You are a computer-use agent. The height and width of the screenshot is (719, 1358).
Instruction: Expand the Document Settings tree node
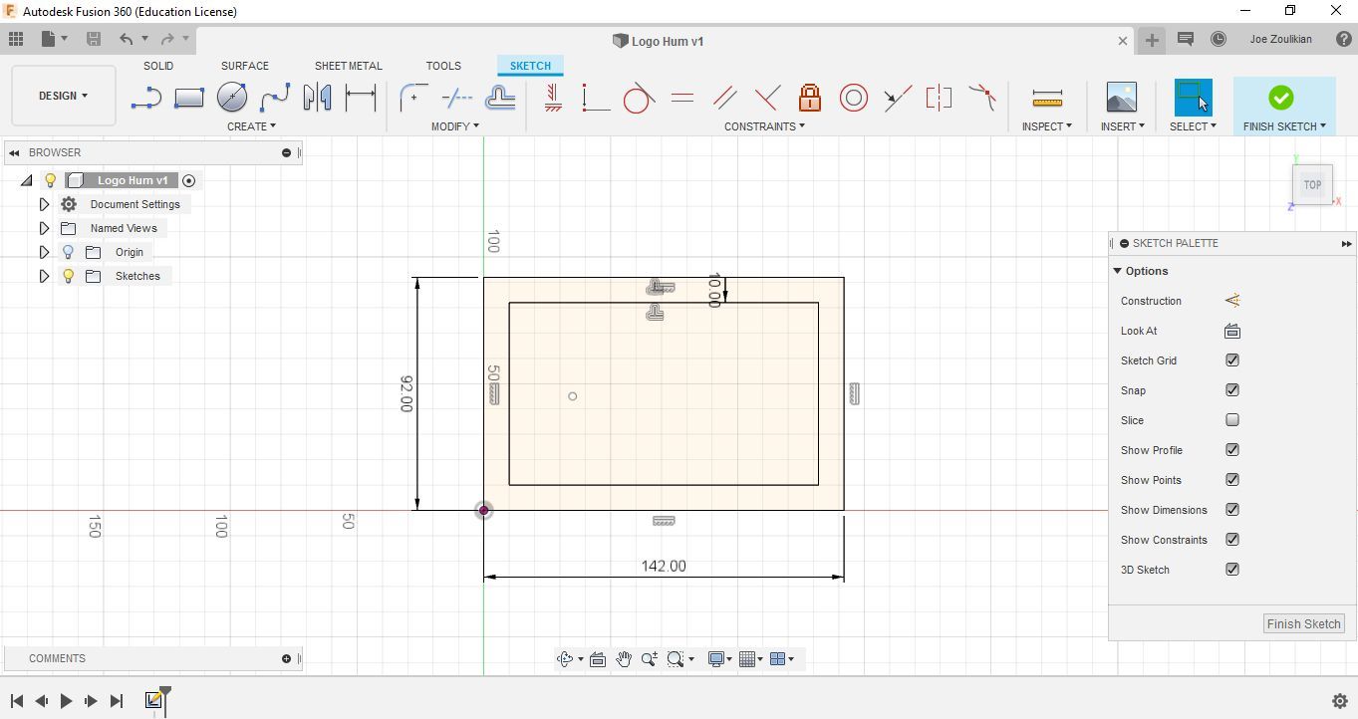point(44,204)
